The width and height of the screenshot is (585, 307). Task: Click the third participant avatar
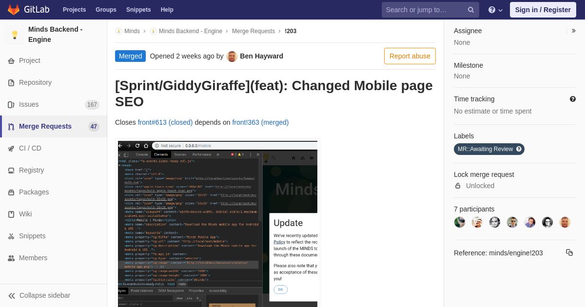click(495, 222)
